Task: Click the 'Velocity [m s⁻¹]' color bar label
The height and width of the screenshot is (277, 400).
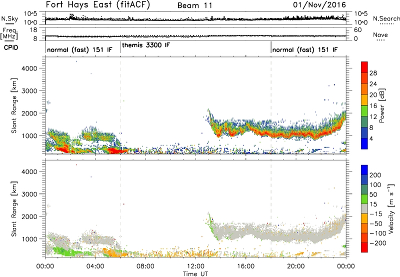Action: click(391, 208)
